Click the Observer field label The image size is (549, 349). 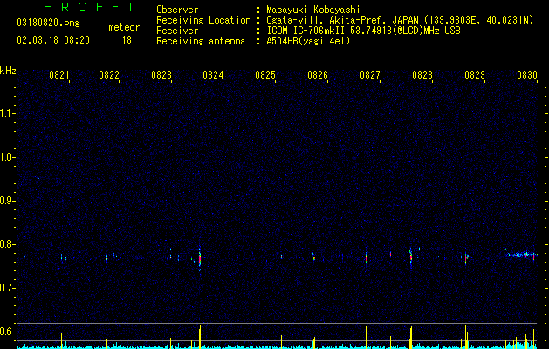point(177,10)
